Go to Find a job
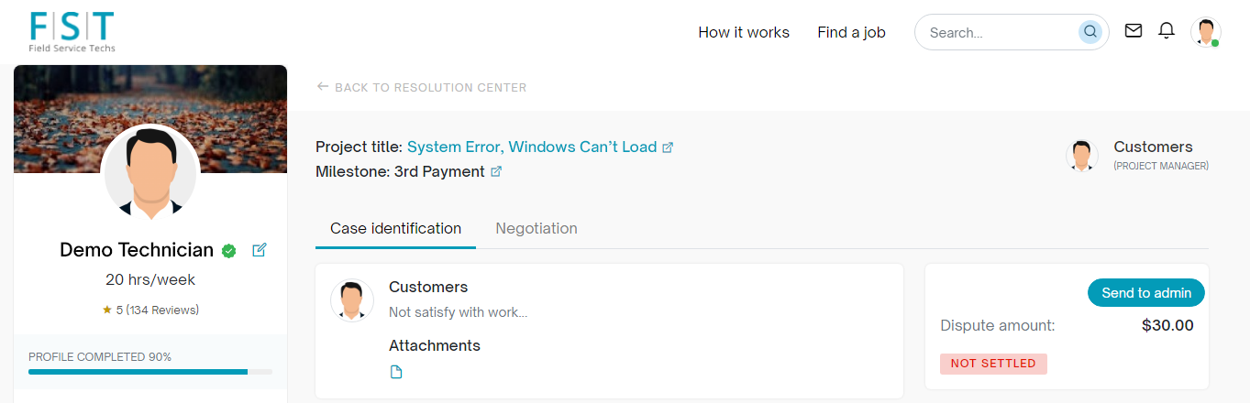Screen dimensions: 1250x403 [x=851, y=32]
